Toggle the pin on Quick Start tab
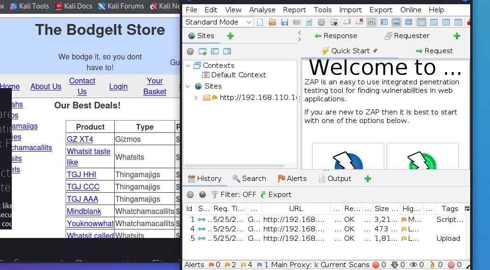Screen dimensions: 490x270 pyautogui.click(x=375, y=51)
